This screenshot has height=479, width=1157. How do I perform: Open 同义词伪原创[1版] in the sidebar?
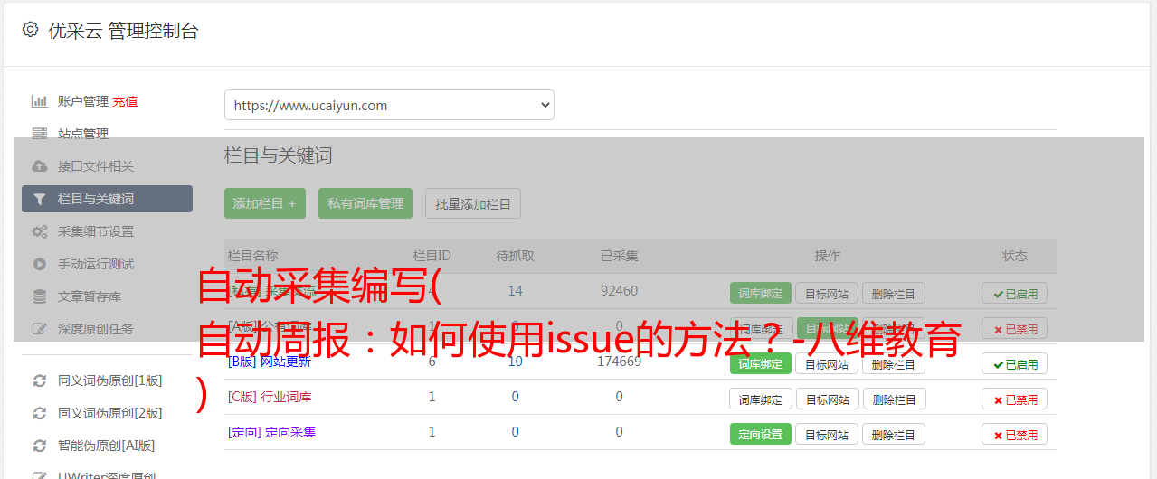click(x=110, y=380)
